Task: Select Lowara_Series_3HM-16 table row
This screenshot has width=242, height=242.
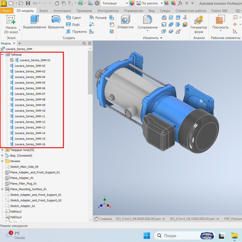Action: click(28, 144)
